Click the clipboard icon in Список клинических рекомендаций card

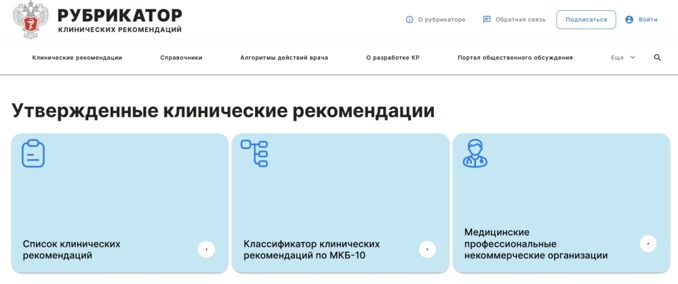point(33,153)
